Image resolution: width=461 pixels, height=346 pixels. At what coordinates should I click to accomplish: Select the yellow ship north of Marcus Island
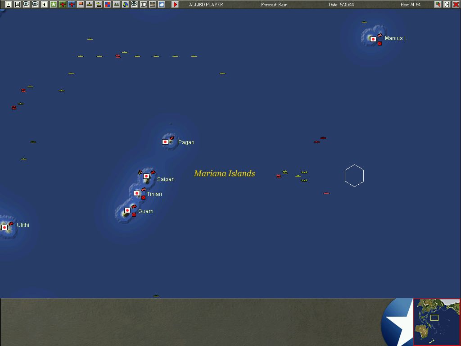tap(364, 22)
